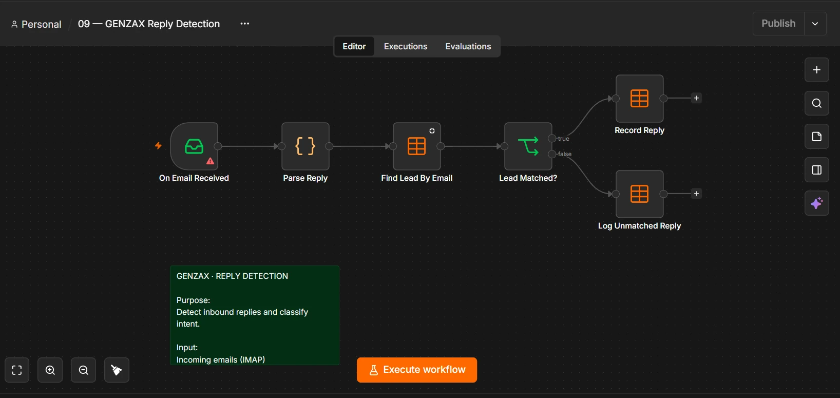Image resolution: width=840 pixels, height=398 pixels.
Task: Click the small indicator icon on Find Lead By Email
Action: pos(432,131)
